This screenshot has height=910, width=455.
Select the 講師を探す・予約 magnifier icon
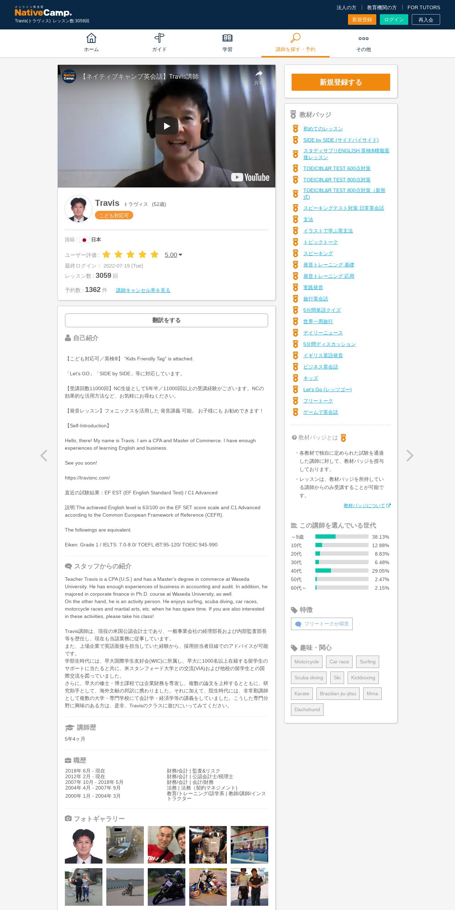296,38
